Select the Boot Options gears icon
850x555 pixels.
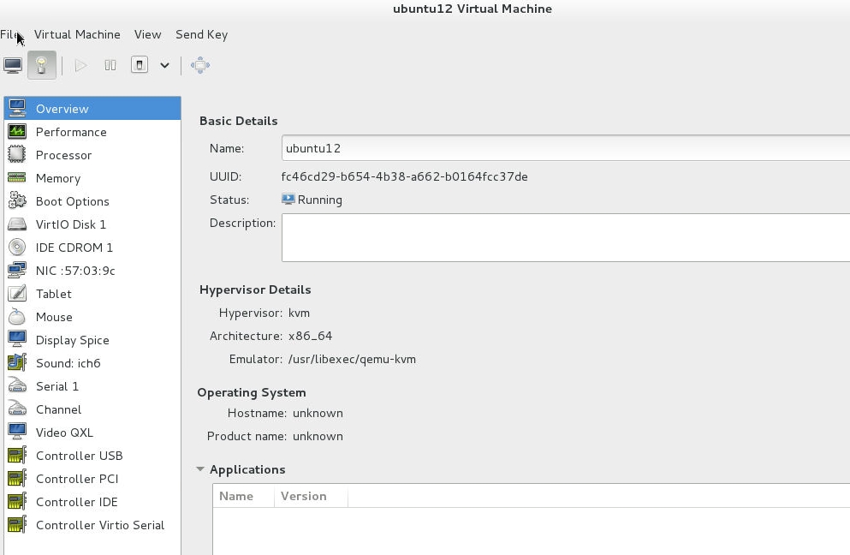click(x=17, y=200)
